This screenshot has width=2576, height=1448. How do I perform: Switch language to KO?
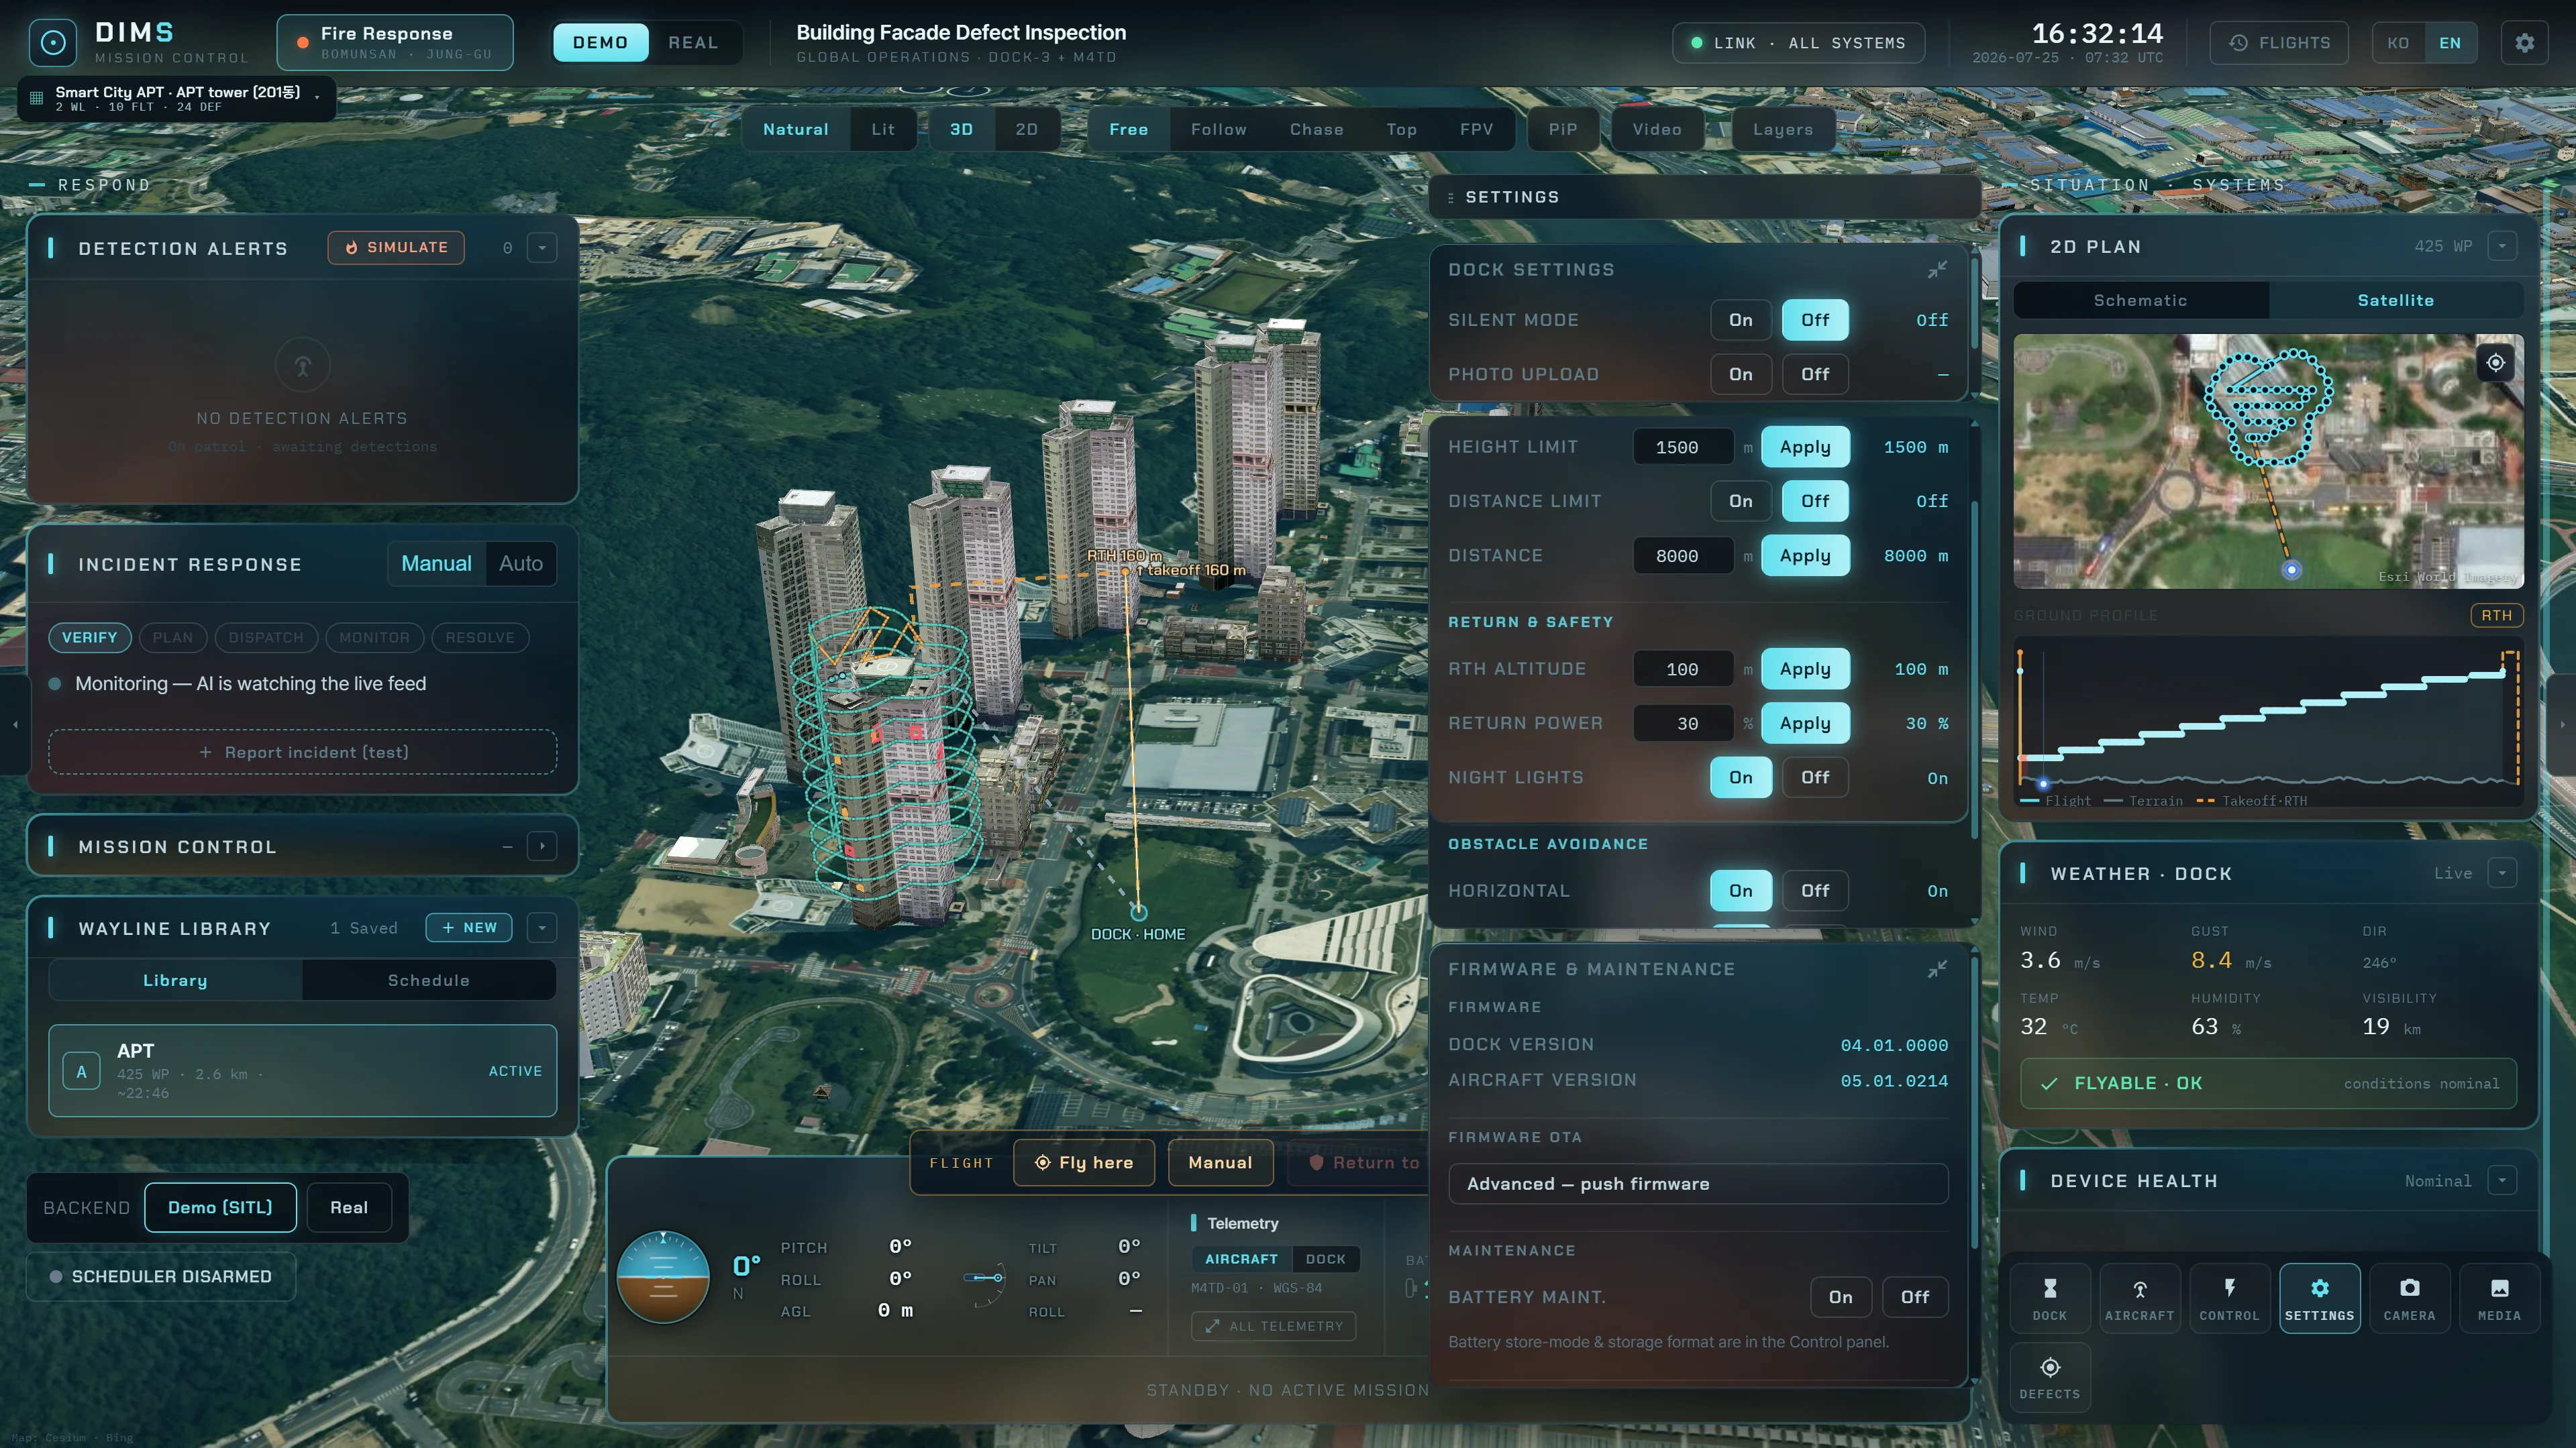tap(2398, 43)
